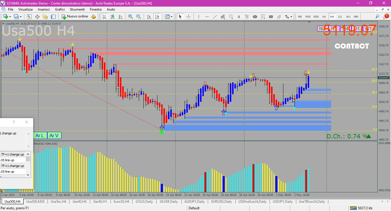Switch to the EURUSD,Daily chart tab
This screenshot has height=211, width=391.
222,202
